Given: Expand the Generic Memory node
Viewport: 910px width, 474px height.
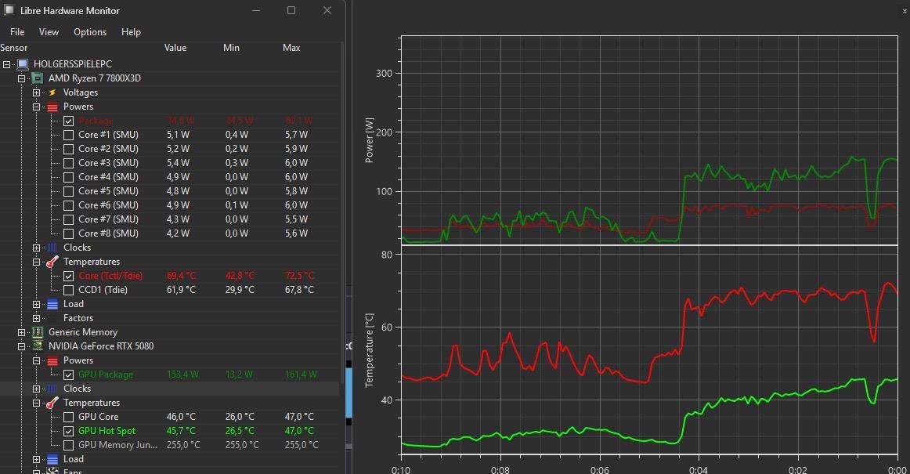Looking at the screenshot, I should (21, 333).
